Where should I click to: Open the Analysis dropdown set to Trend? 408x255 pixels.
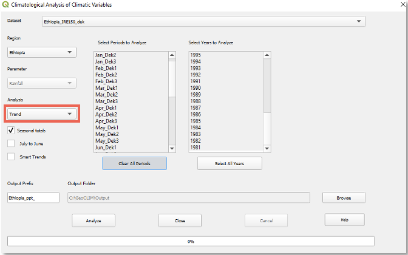click(x=41, y=114)
